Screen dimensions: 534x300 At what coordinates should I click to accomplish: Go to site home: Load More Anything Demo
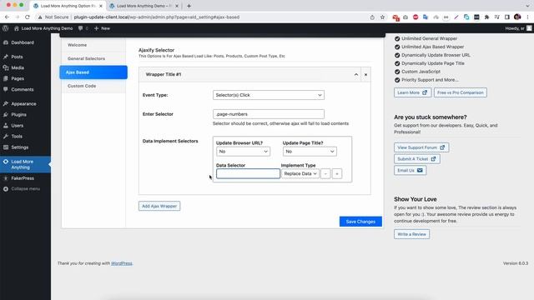43,28
